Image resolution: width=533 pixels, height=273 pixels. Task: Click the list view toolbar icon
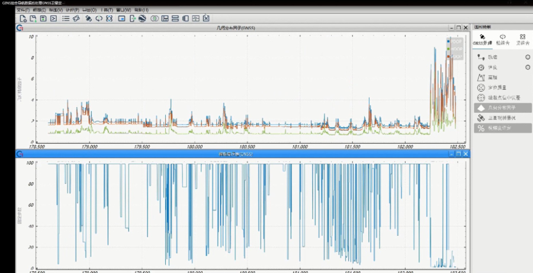pos(66,18)
